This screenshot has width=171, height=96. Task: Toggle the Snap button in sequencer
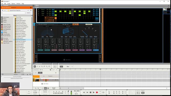61,66
